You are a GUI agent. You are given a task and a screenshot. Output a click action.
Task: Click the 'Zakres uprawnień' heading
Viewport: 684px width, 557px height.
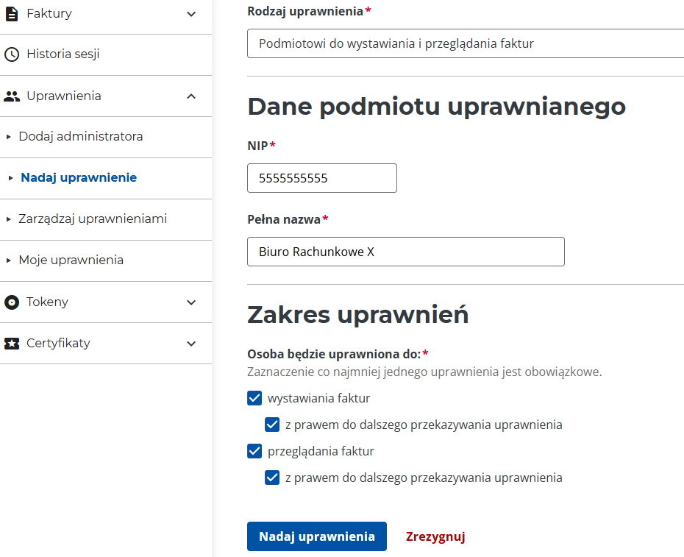pos(358,315)
